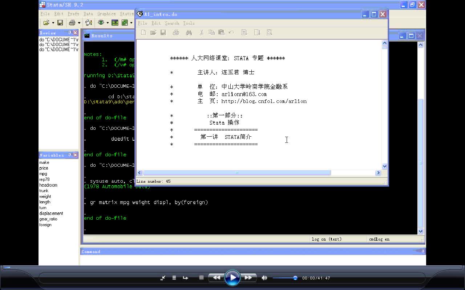Play the video

coord(232,278)
